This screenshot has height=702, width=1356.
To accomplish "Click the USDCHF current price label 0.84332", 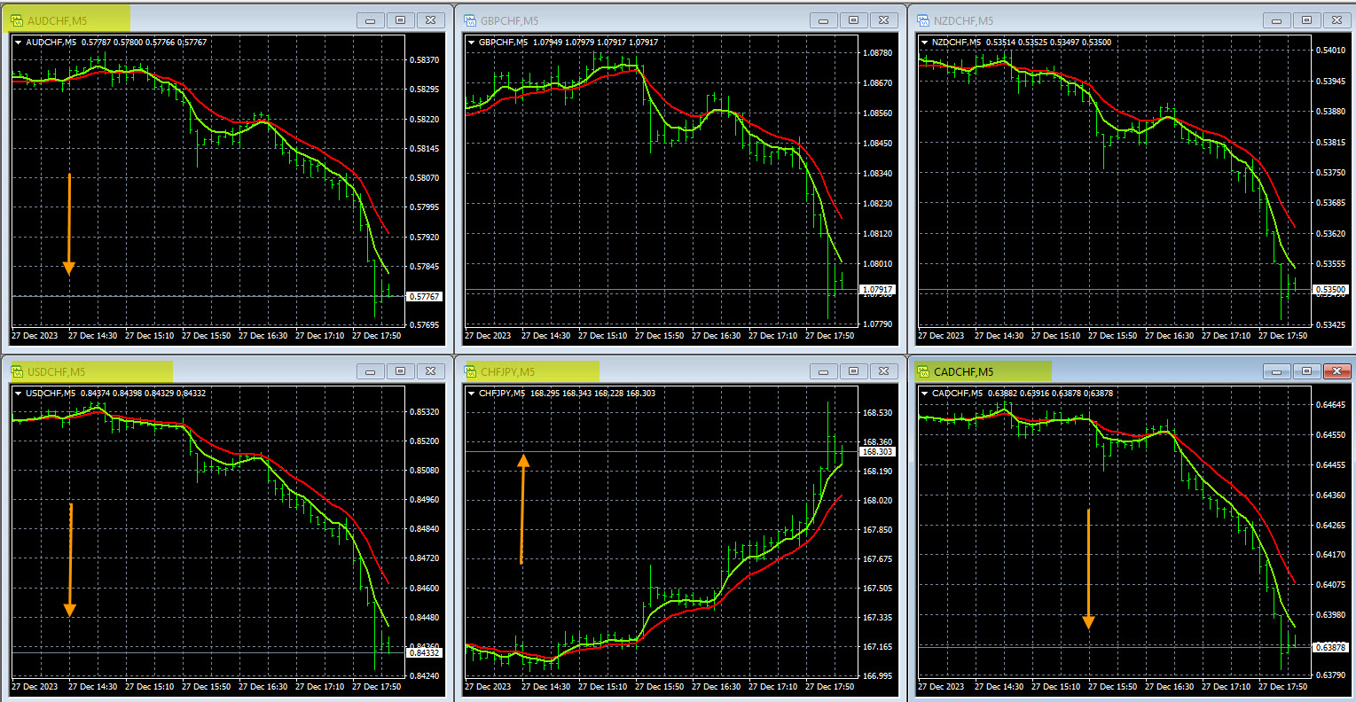I will (425, 653).
